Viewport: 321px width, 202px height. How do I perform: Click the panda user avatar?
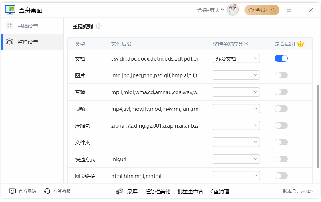[x=233, y=10]
